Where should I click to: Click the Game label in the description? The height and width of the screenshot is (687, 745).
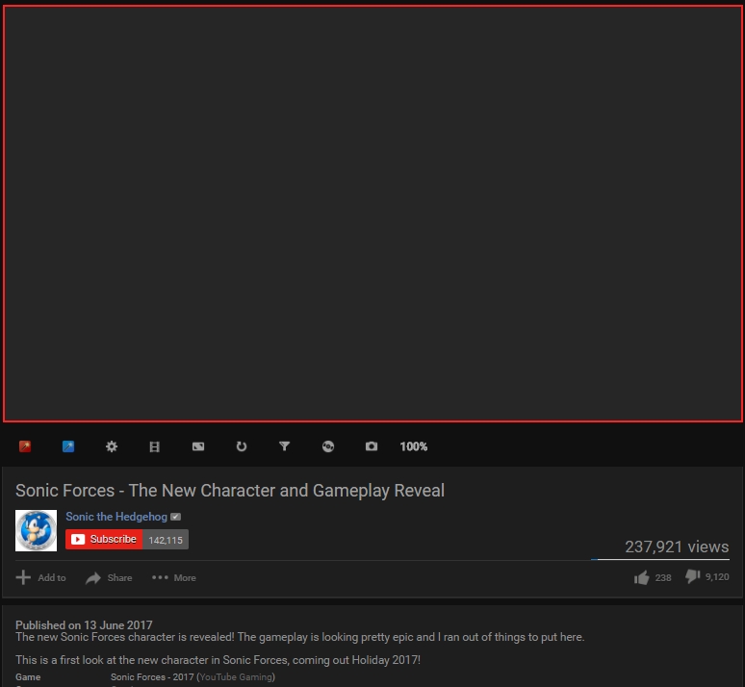[x=28, y=677]
